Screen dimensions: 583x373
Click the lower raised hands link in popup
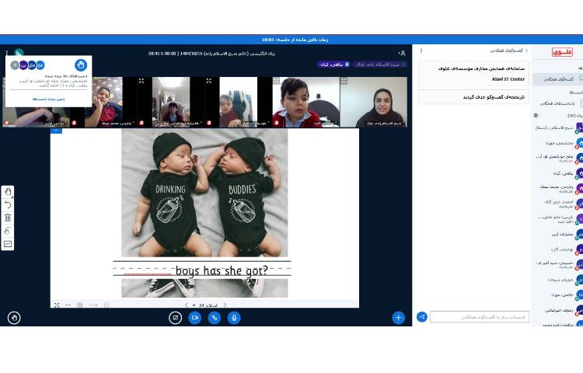click(x=48, y=99)
